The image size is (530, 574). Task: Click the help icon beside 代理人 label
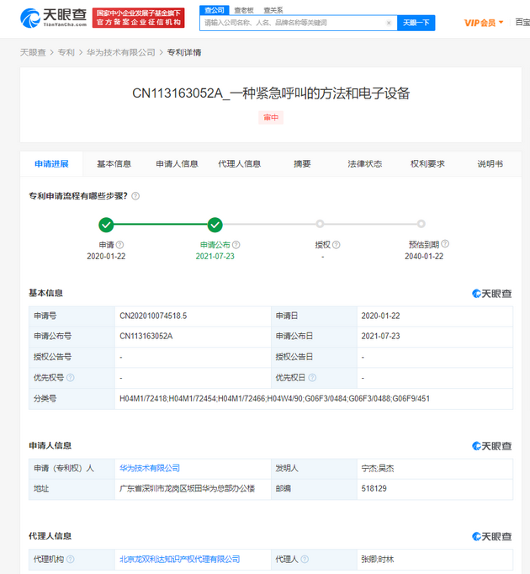point(305,559)
